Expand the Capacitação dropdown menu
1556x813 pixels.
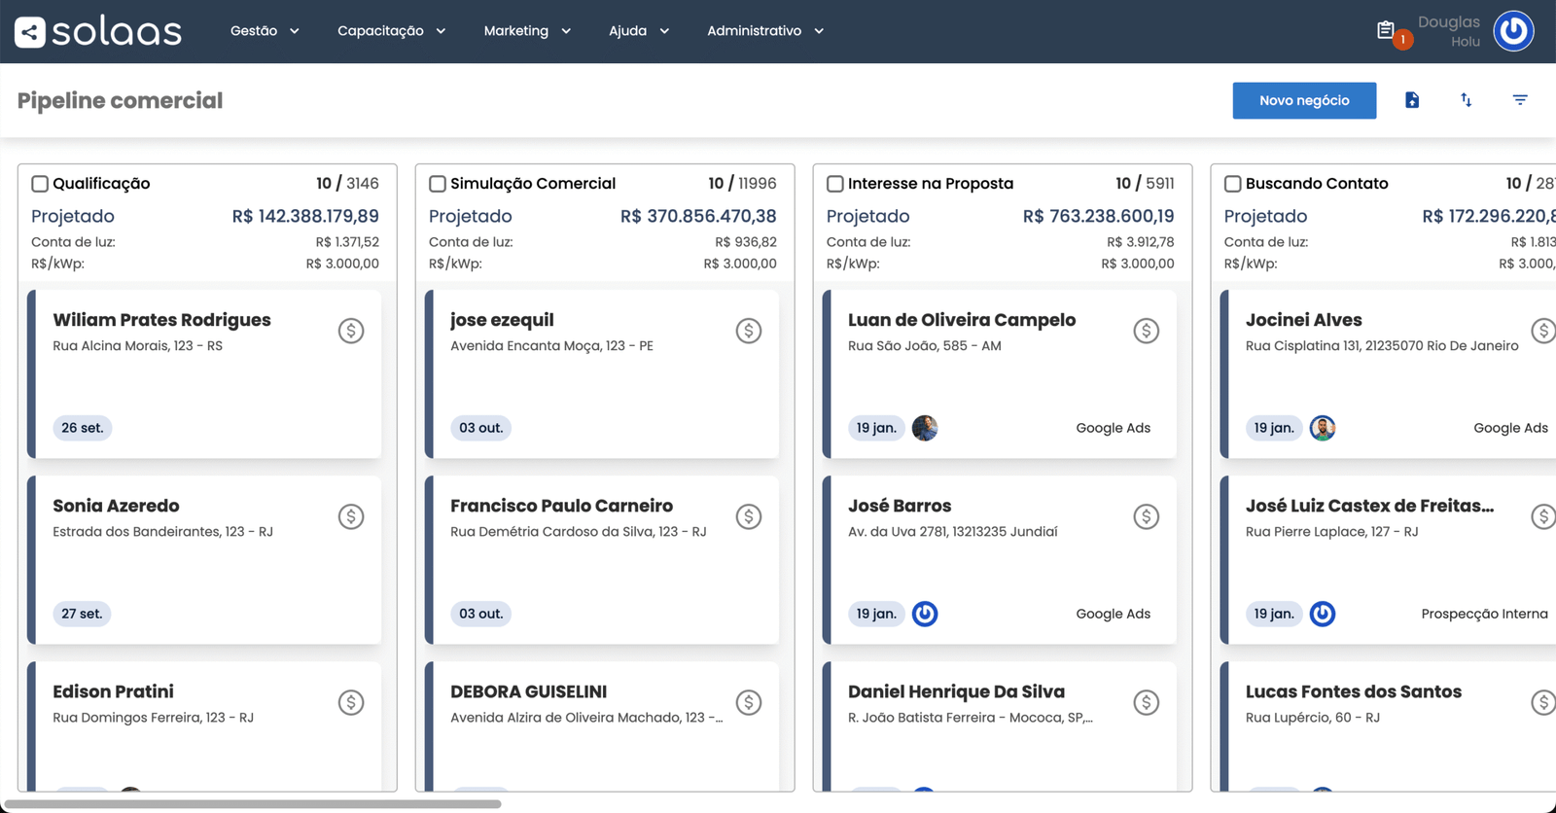point(391,31)
